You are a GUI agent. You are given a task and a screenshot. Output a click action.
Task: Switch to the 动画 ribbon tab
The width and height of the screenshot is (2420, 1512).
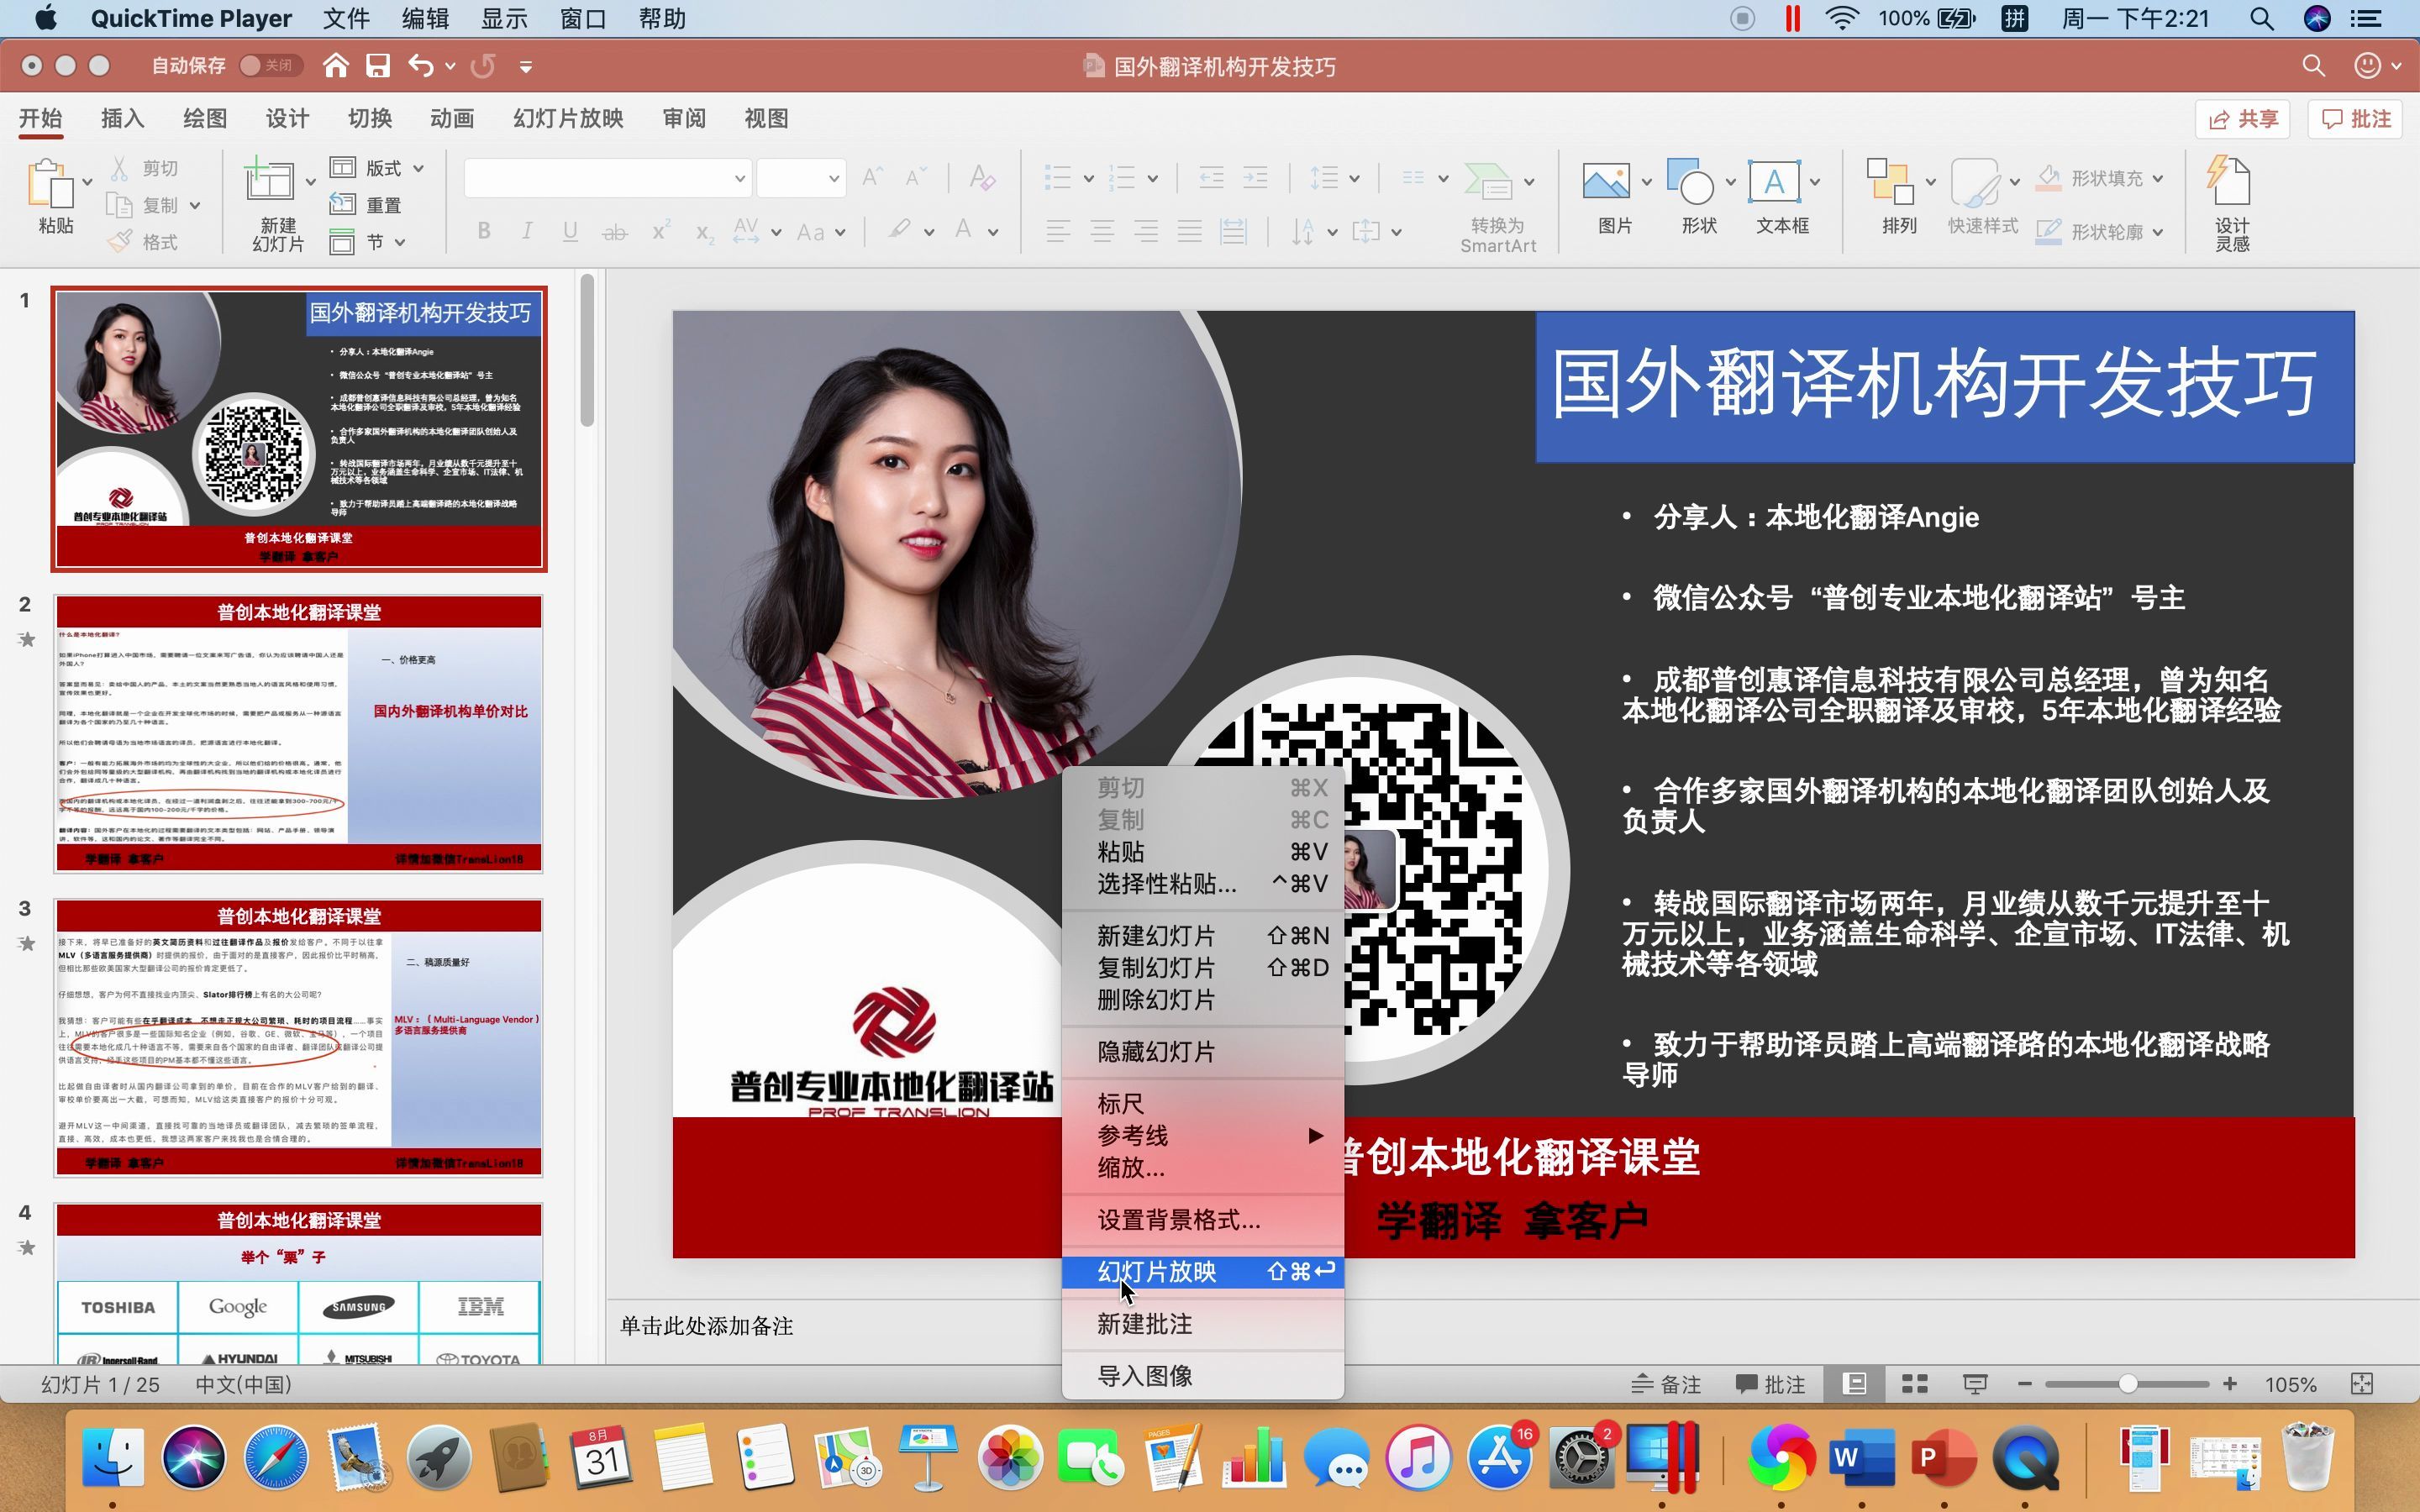coord(452,118)
